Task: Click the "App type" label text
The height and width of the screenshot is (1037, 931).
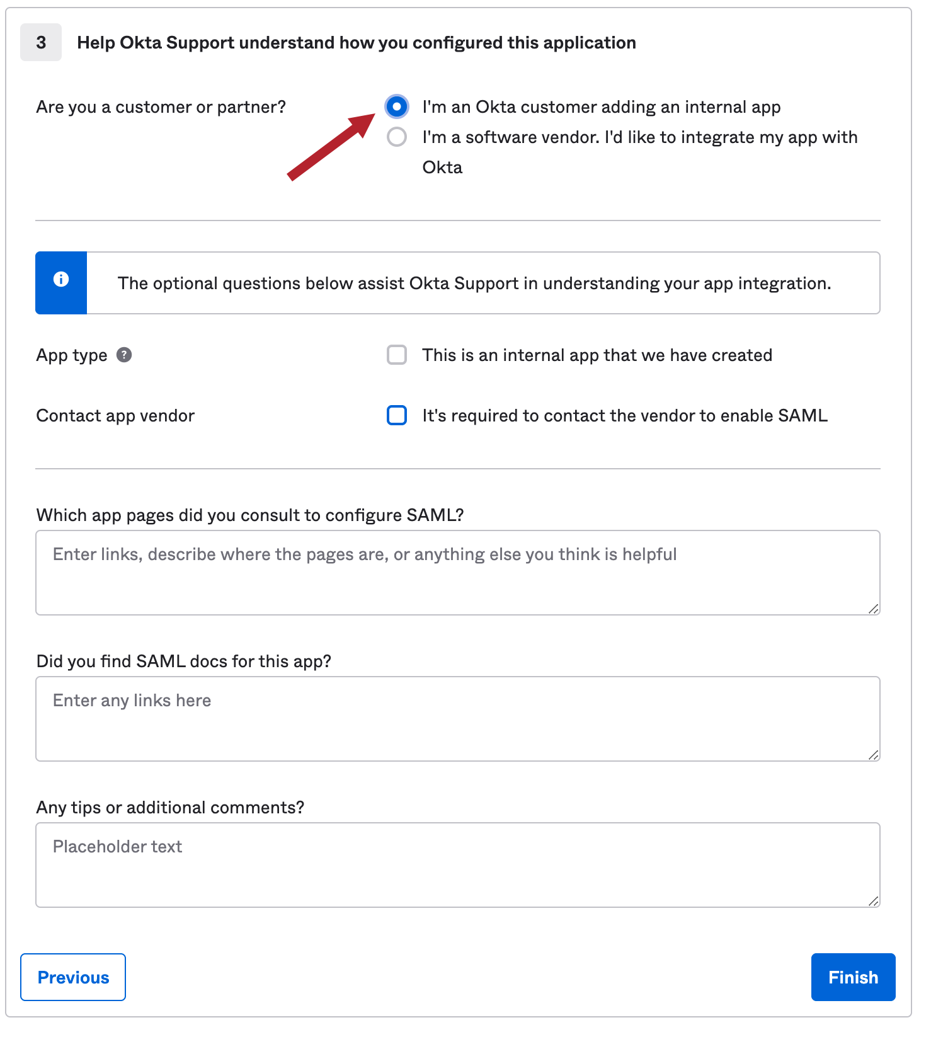Action: coord(72,355)
